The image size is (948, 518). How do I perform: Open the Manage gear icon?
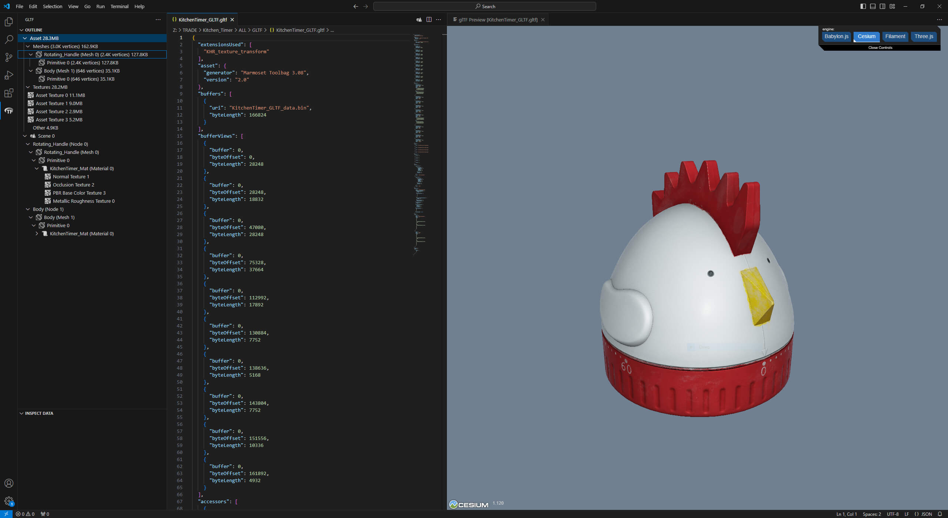9,501
